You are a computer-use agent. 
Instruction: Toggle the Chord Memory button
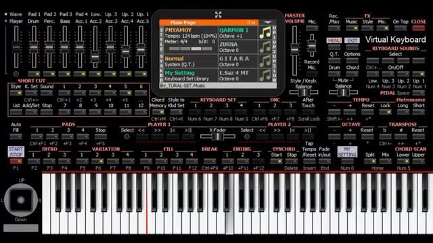tap(158, 112)
